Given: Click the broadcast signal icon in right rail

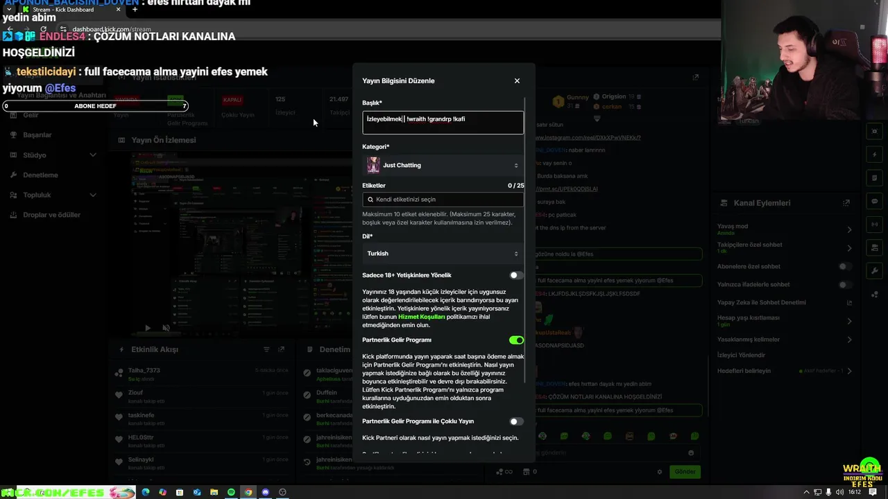Looking at the screenshot, I should [x=874, y=225].
